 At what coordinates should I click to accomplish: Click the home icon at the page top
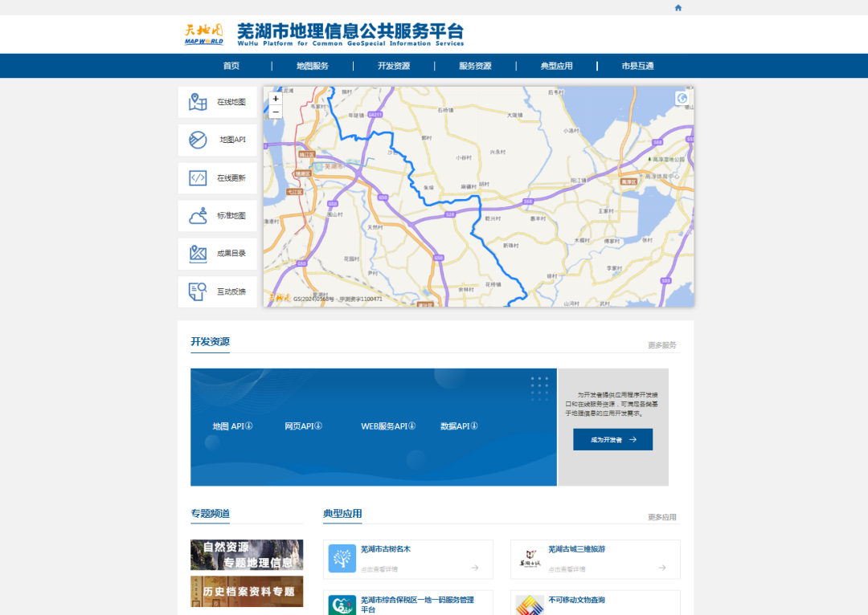click(678, 8)
